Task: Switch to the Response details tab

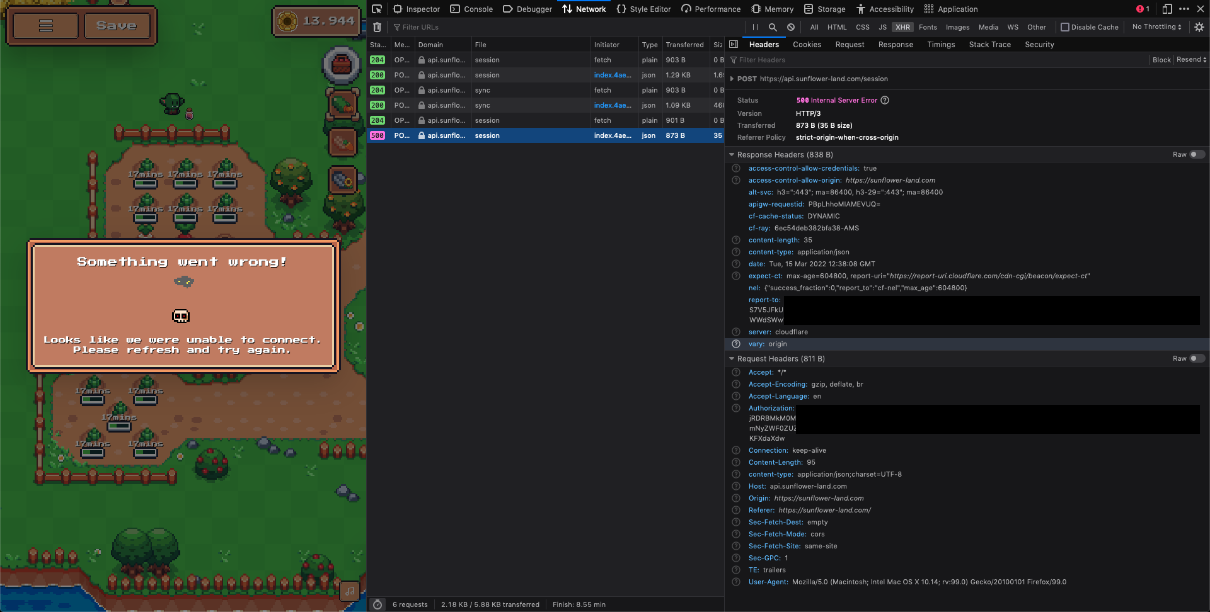Action: [x=896, y=45]
